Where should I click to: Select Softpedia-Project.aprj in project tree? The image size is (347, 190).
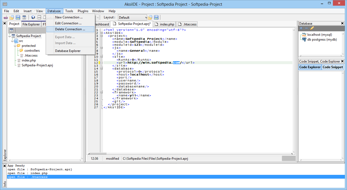point(37,65)
